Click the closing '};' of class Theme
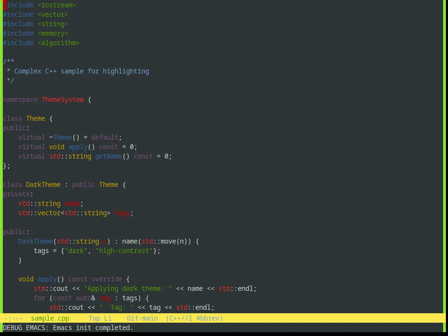 (7, 166)
